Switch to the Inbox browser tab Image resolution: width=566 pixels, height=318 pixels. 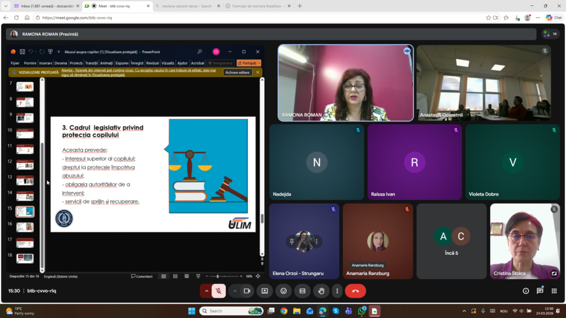[x=47, y=6]
